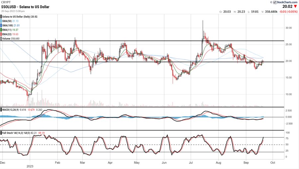Click the MACD(12,26,9) indicator label
Viewport: 299px width, 169px height.
pos(12,109)
